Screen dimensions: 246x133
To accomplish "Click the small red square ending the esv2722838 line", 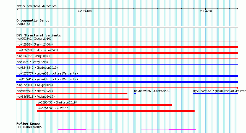I will [237, 88].
